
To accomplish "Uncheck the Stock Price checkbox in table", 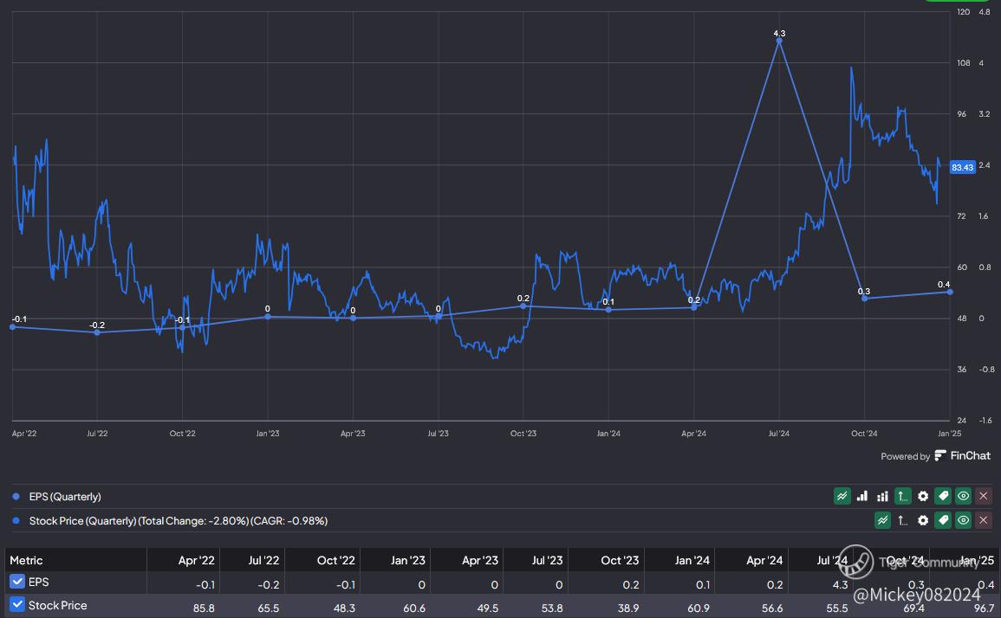I will tap(17, 605).
